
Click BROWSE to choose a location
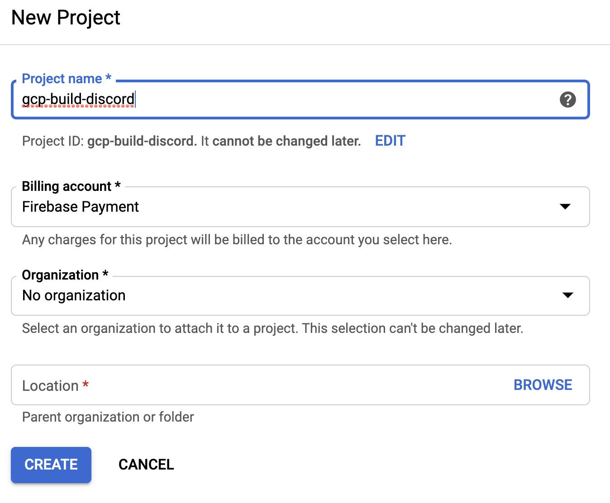tap(543, 385)
